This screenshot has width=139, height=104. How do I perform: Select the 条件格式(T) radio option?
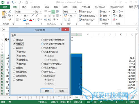point(43,72)
